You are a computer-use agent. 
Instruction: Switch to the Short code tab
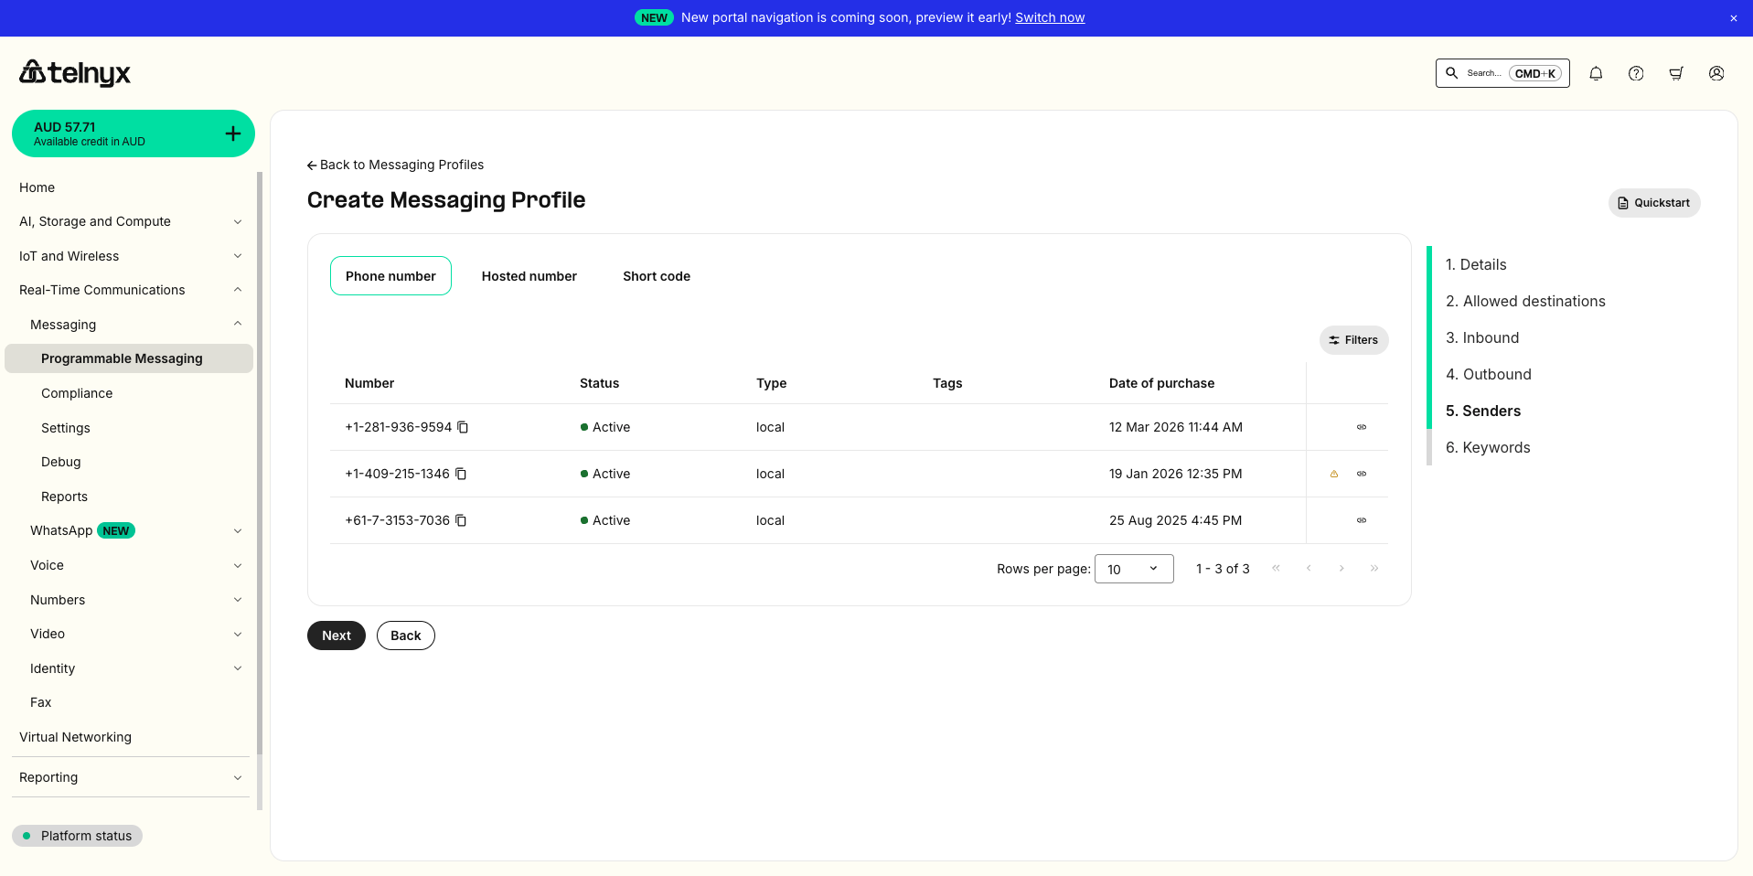coord(656,275)
